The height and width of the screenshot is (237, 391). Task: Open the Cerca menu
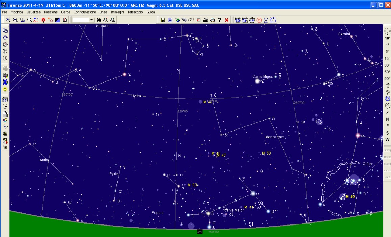(66, 12)
